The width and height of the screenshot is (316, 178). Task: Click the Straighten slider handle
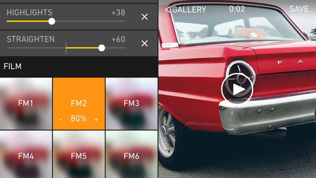[101, 48]
